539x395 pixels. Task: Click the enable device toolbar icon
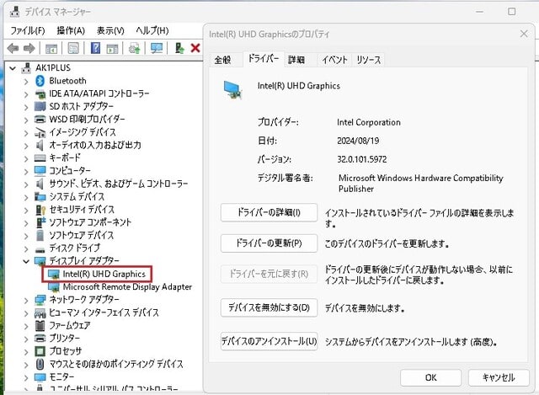179,48
